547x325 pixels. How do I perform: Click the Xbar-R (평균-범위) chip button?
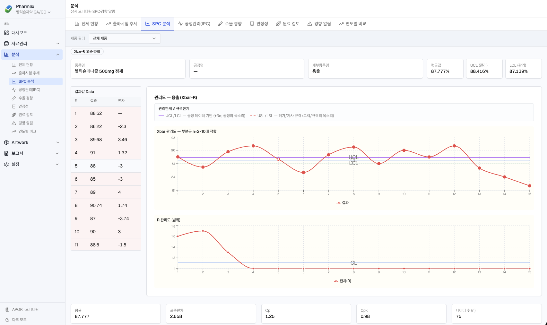(87, 52)
